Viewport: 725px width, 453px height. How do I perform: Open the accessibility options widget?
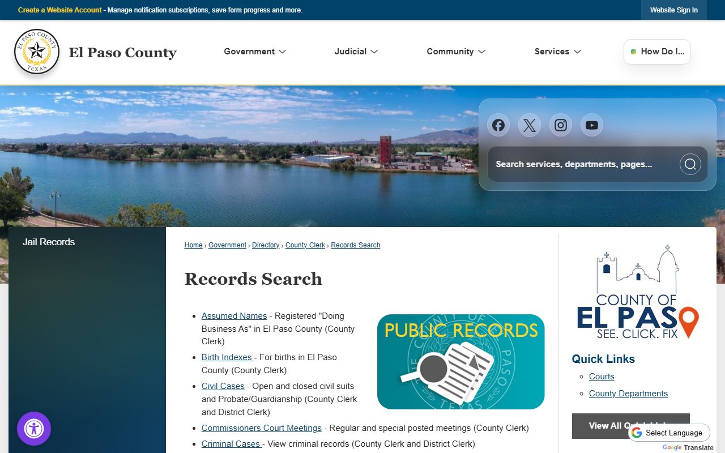pos(34,429)
